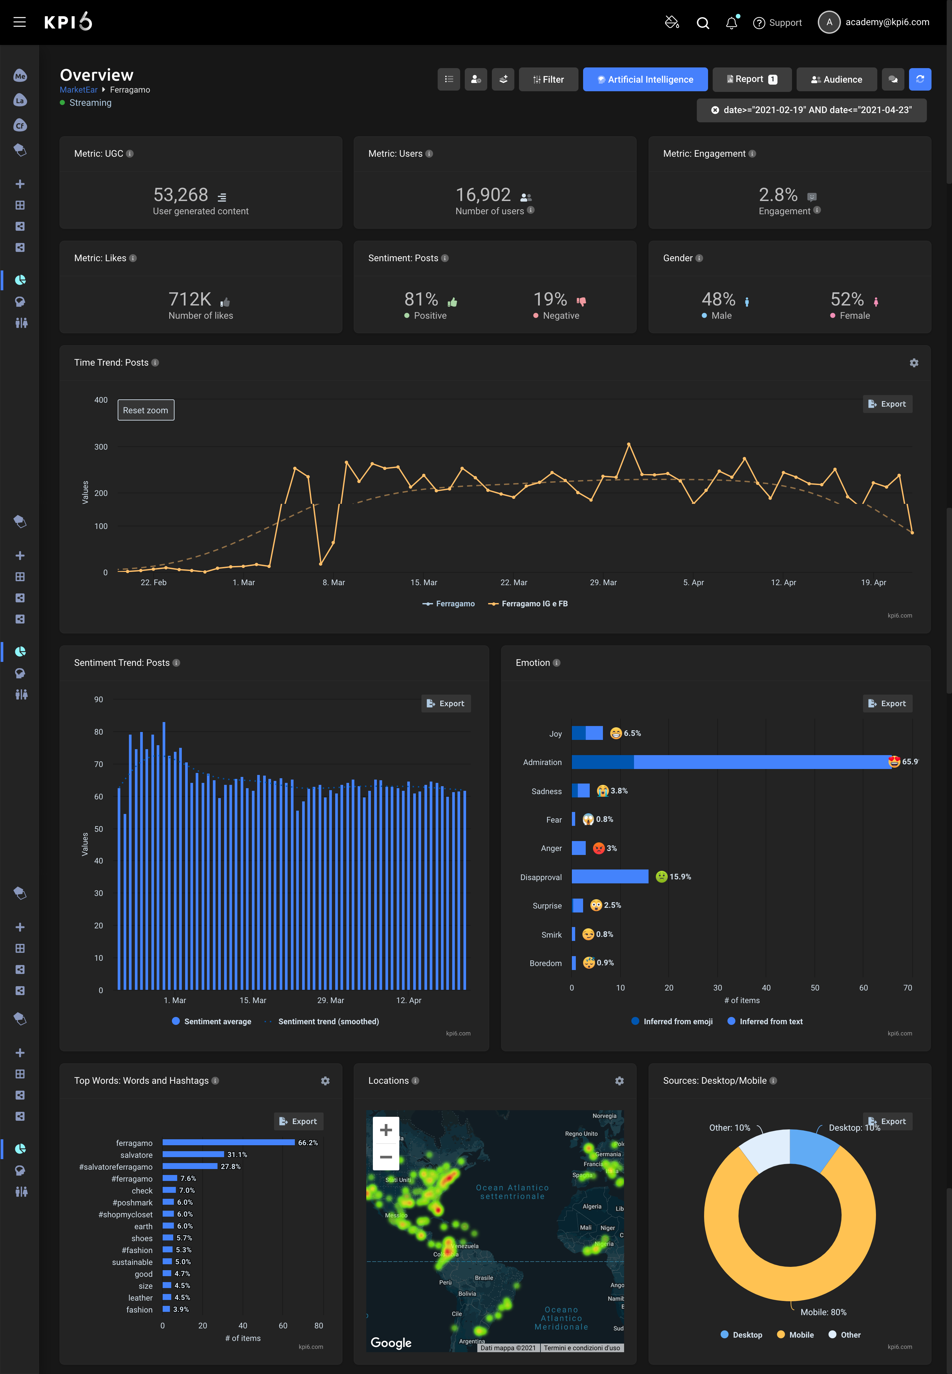Open the Time Trend settings gear
Screen dimensions: 952x1374
point(913,362)
